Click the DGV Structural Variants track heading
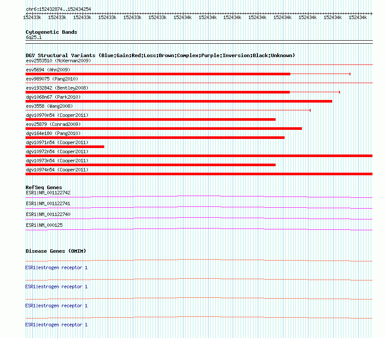Screen dimensions: 385x338 point(160,55)
